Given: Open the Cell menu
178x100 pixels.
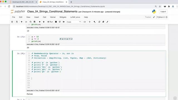Looking at the screenshot, I should 44,17.
